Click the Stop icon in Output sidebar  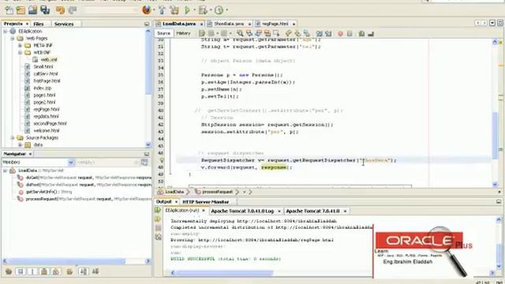pyautogui.click(x=158, y=228)
